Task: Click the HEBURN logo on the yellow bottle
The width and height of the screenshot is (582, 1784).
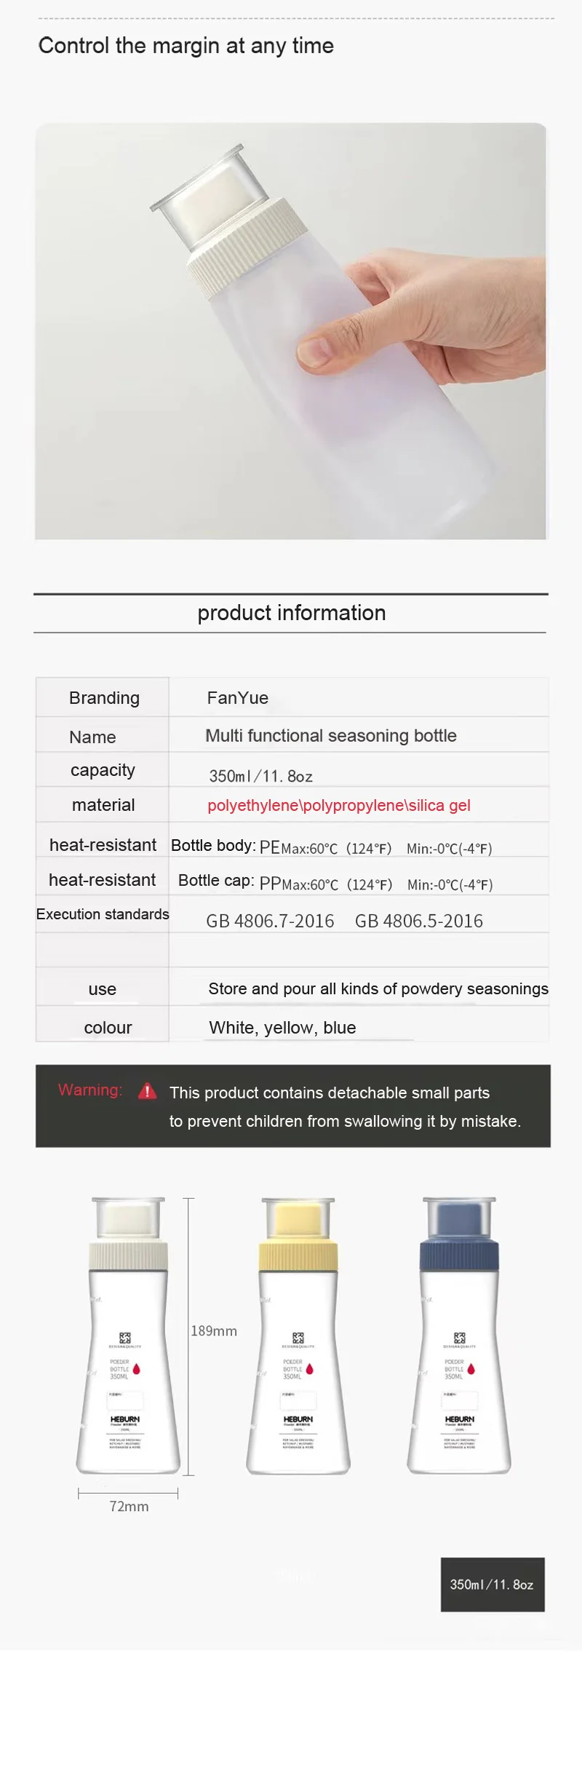Action: pyautogui.click(x=298, y=1419)
